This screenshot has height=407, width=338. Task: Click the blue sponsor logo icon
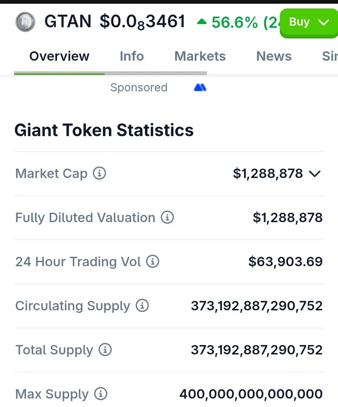click(200, 88)
